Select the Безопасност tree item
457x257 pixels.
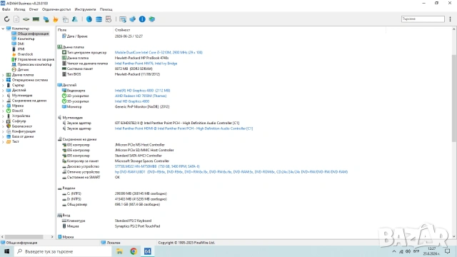[x=22, y=126]
